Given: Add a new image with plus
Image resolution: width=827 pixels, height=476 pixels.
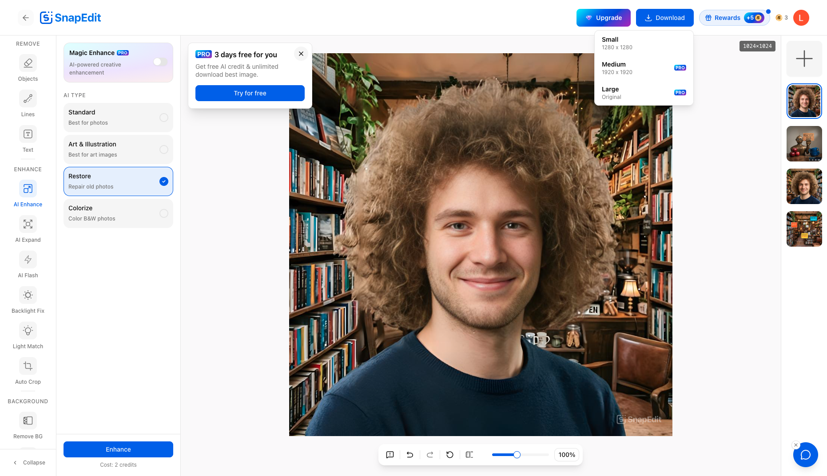Looking at the screenshot, I should (x=804, y=59).
